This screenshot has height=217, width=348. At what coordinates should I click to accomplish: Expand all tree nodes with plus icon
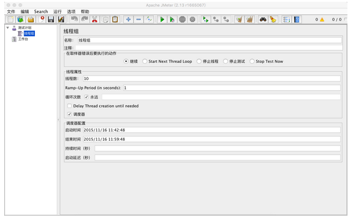tap(128, 19)
